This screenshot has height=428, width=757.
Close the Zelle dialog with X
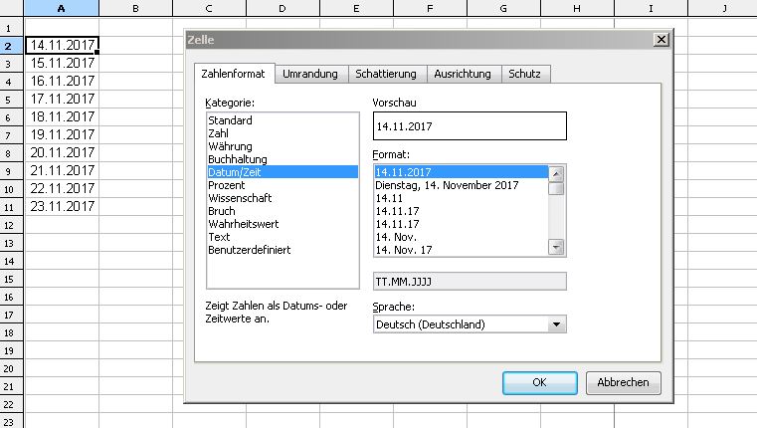tap(661, 39)
